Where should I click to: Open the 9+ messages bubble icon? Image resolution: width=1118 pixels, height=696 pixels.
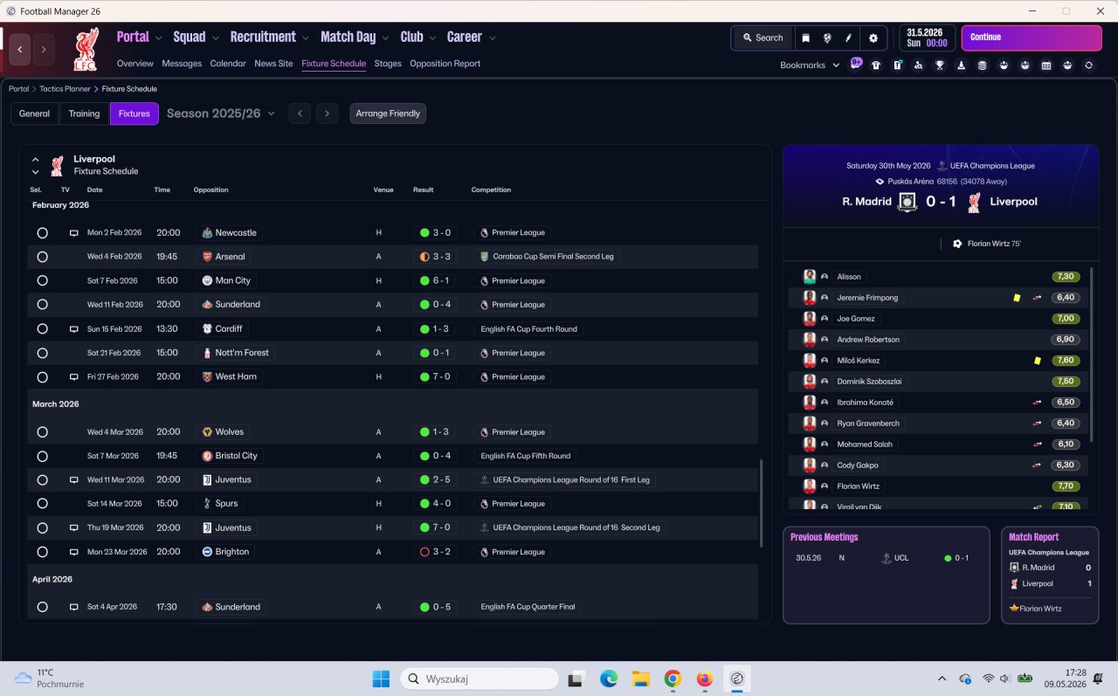856,64
